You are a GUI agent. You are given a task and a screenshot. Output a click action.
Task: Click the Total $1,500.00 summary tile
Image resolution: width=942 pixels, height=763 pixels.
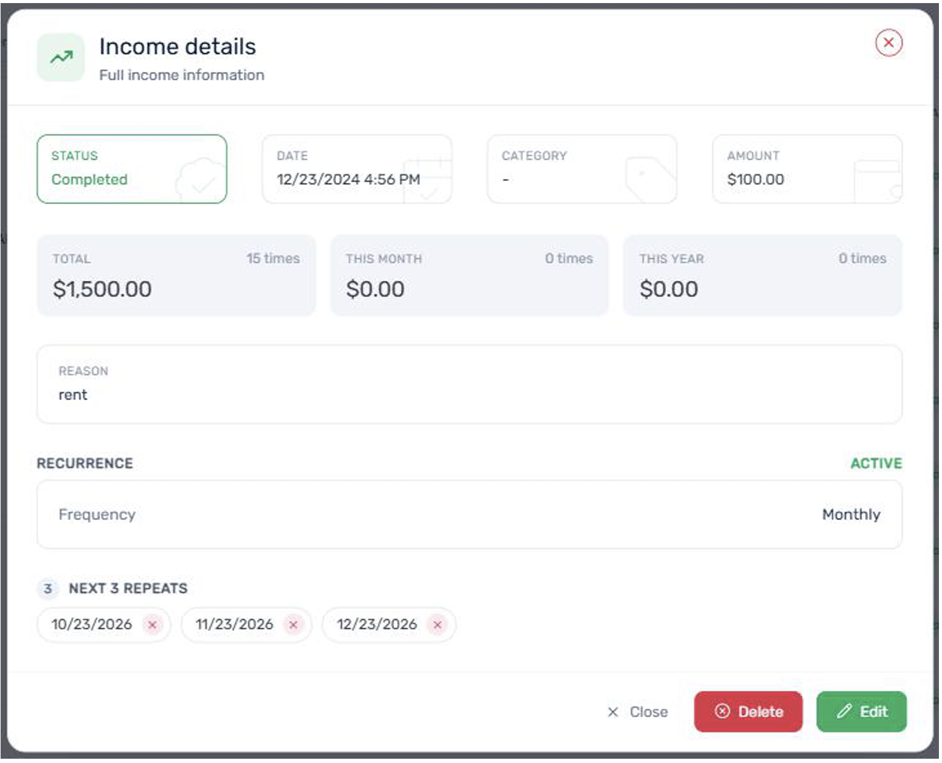[x=177, y=275]
